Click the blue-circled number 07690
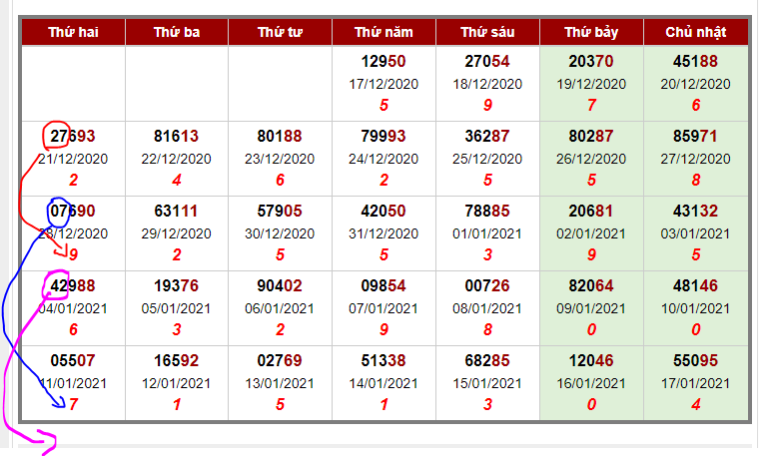This screenshot has height=456, width=767. pos(73,212)
